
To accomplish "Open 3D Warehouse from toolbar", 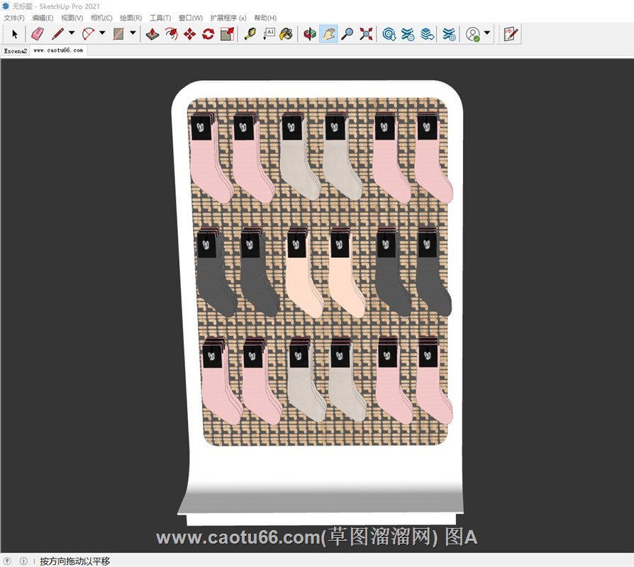I will point(389,33).
